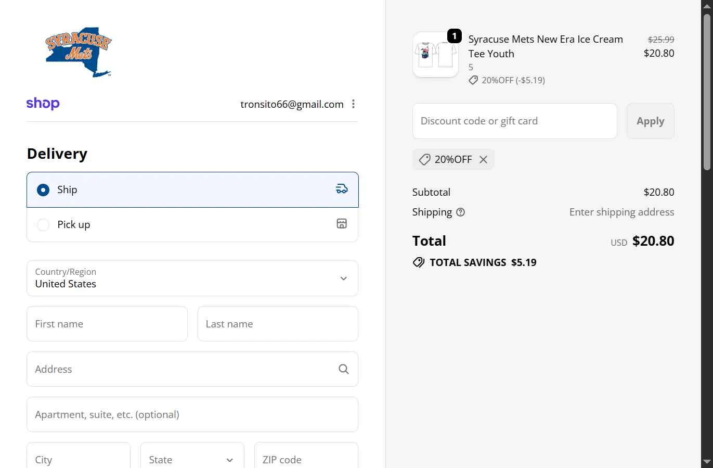This screenshot has width=713, height=468.
Task: Click the First name field
Action: point(107,324)
